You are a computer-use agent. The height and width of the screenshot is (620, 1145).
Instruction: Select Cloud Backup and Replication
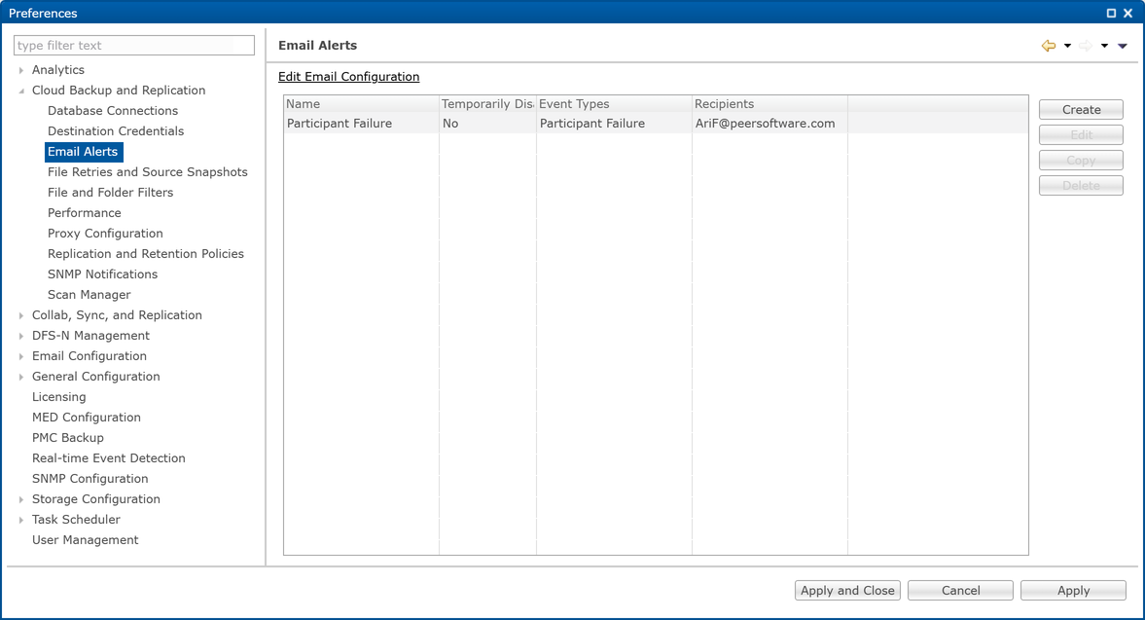(x=119, y=91)
